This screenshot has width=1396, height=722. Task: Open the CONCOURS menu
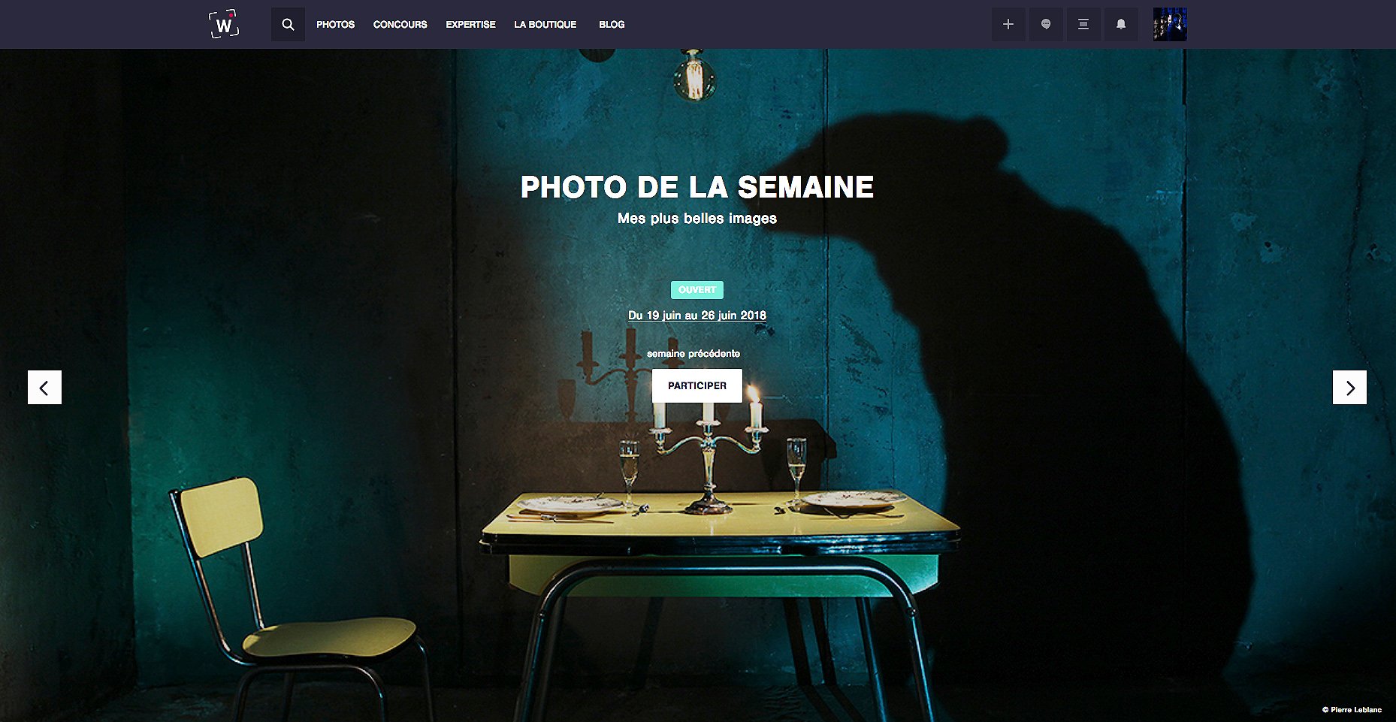(400, 25)
